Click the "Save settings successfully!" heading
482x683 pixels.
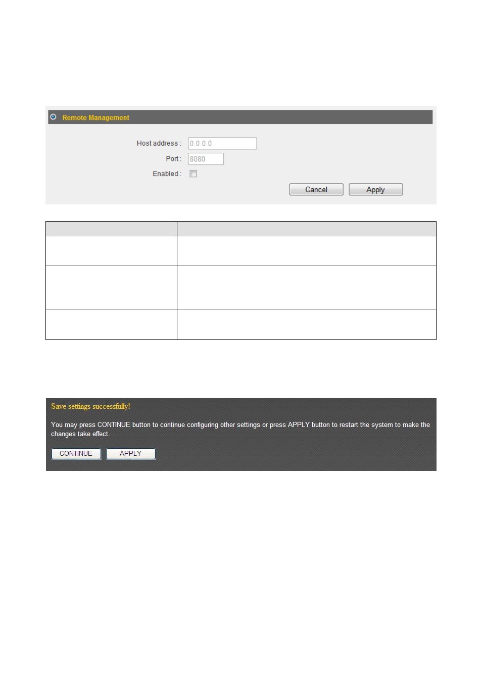tap(90, 406)
